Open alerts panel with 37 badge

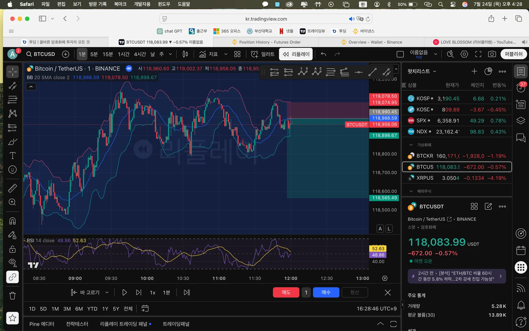pos(521,87)
